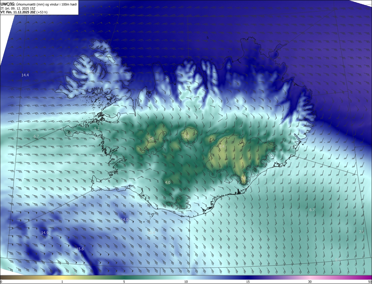372x284 pixels.
Task: Click the '5' tick label on the color scale
Action: coord(124,282)
